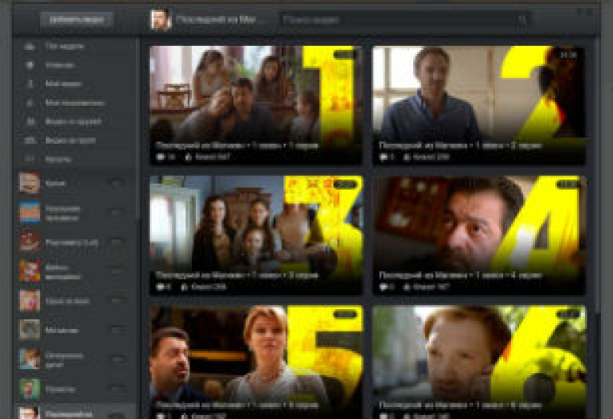The height and width of the screenshot is (419, 613).
Task: Click the like thumbs-up icon under episode 4
Action: pyautogui.click(x=407, y=287)
